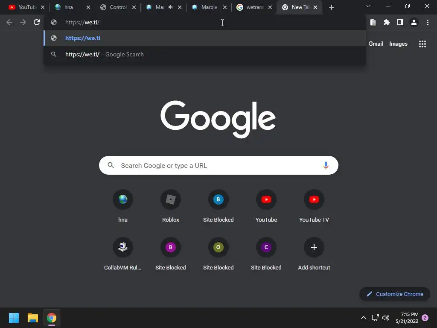Open the purple B Site Blocked shortcut
437x328 pixels.
[171, 254]
